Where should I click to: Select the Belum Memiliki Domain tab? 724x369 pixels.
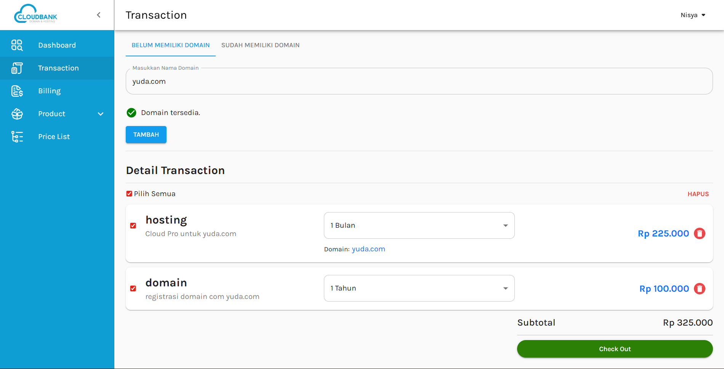pyautogui.click(x=170, y=45)
